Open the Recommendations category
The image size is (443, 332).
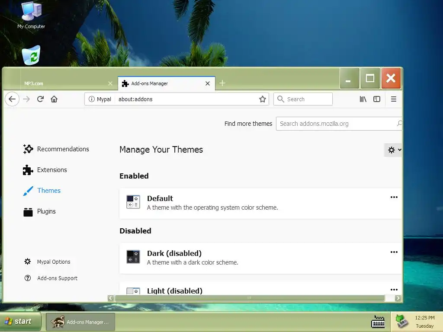56,149
